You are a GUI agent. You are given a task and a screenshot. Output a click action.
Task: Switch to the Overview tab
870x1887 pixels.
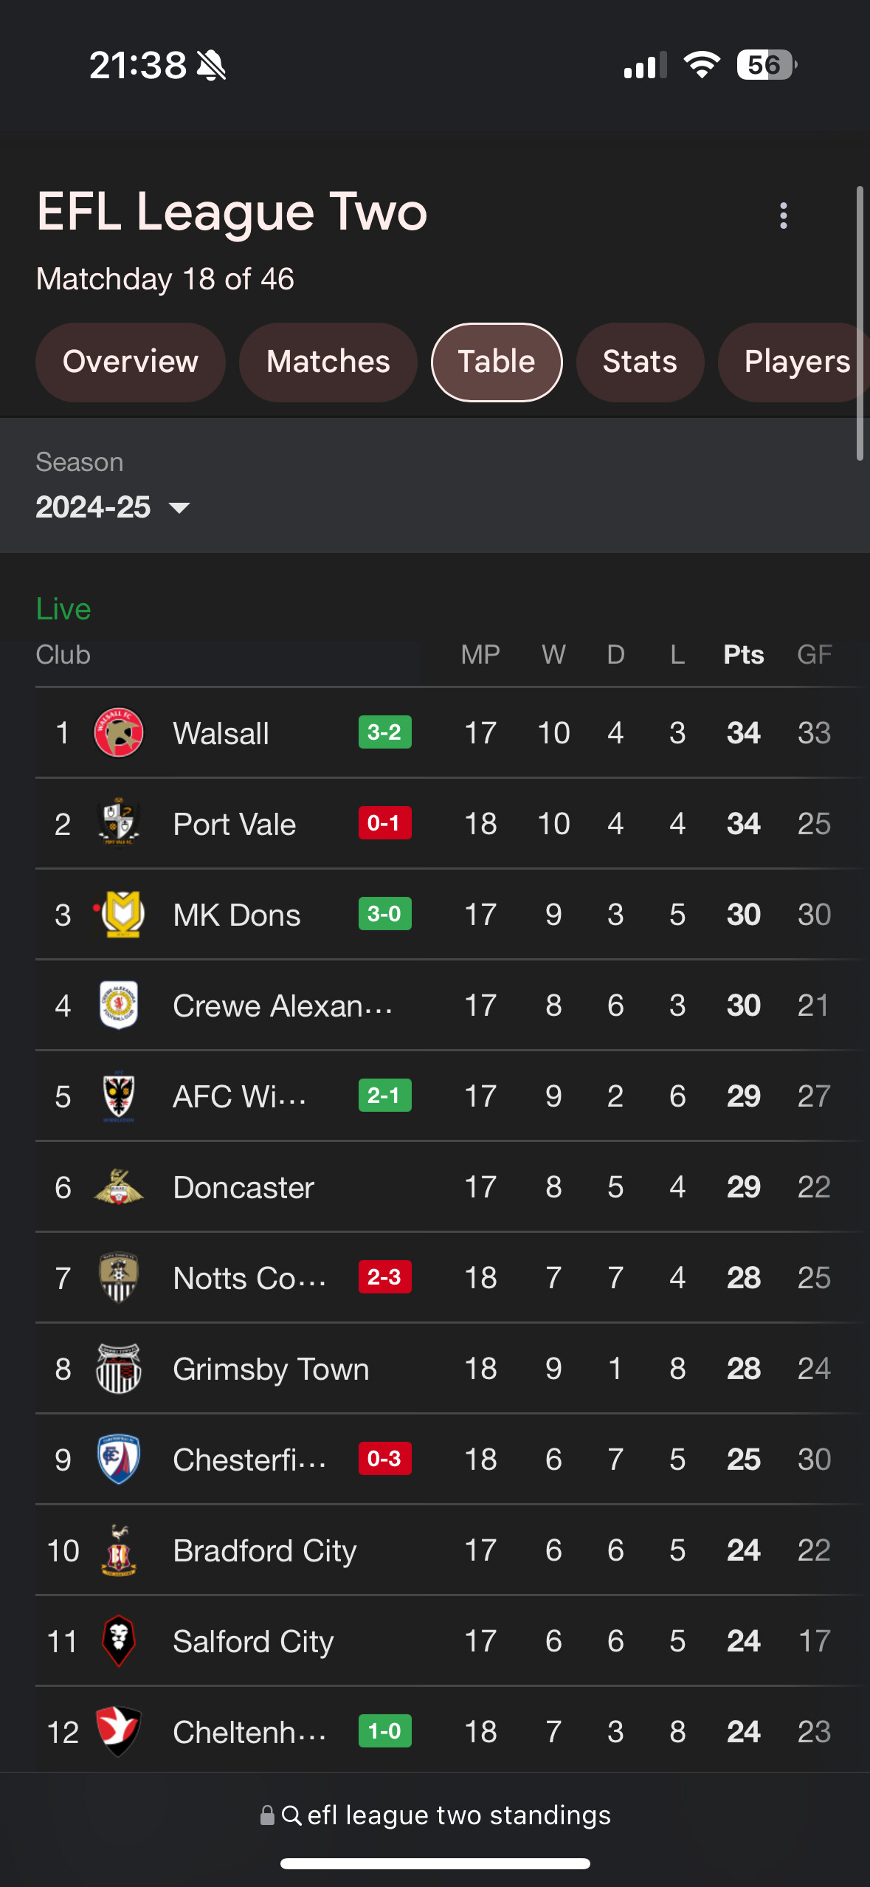131,362
